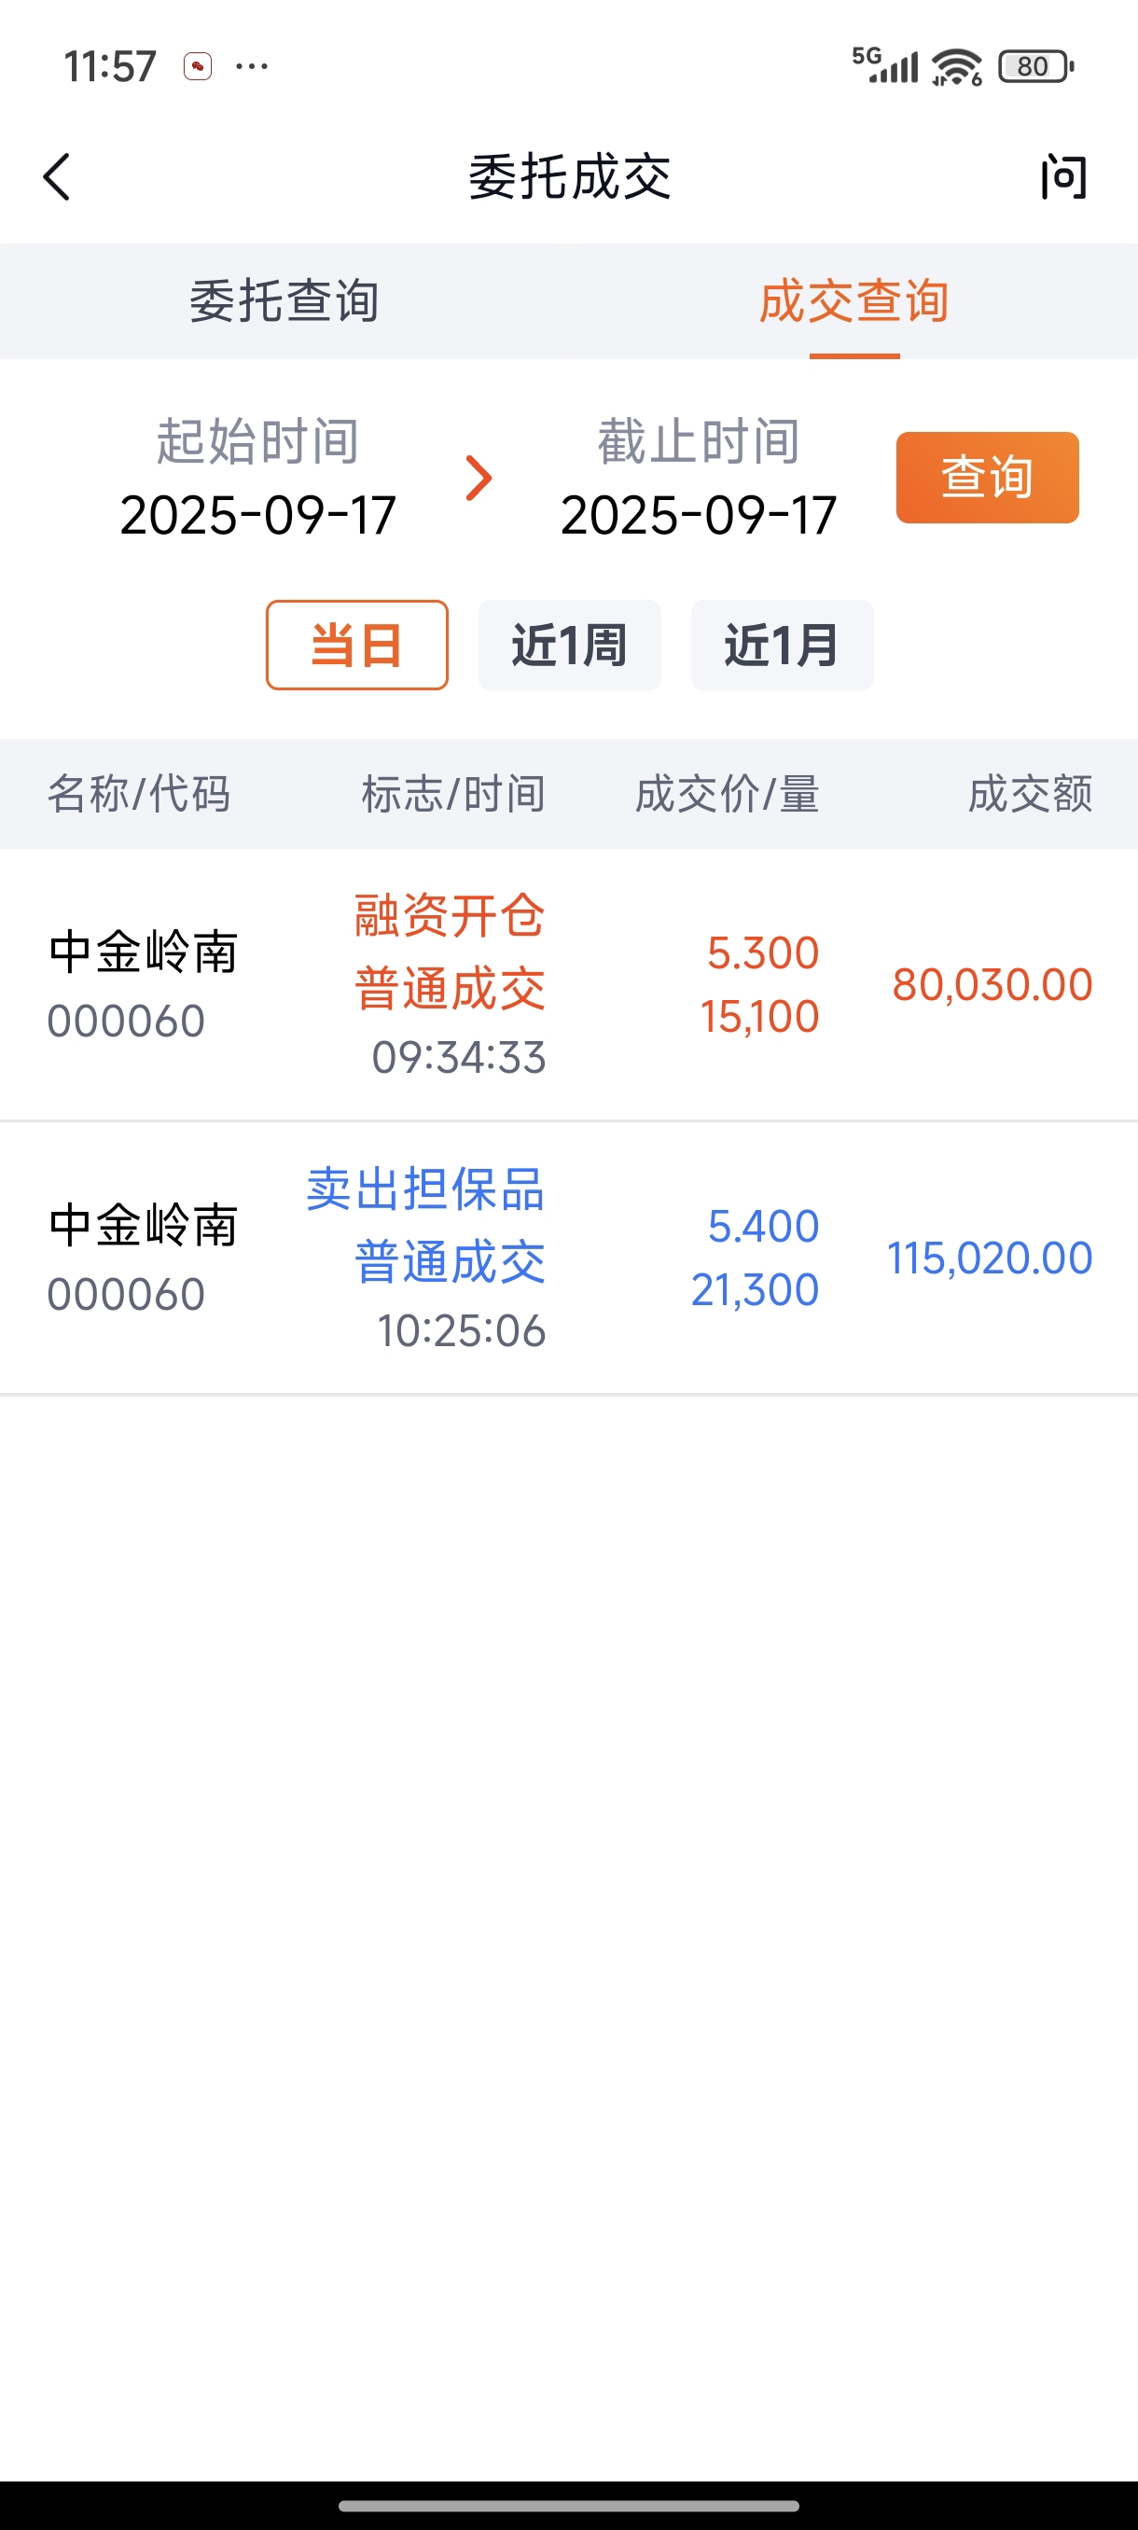
Task: Tap the orange 查询 button
Action: [987, 478]
